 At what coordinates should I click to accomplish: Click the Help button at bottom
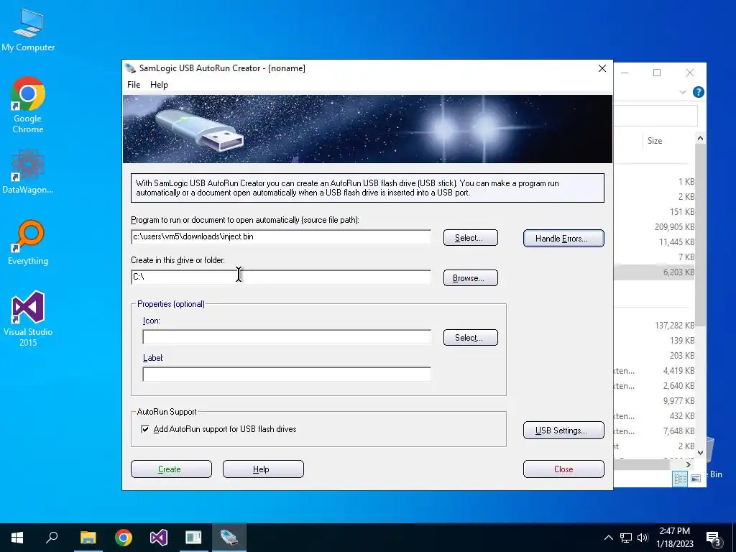point(263,469)
